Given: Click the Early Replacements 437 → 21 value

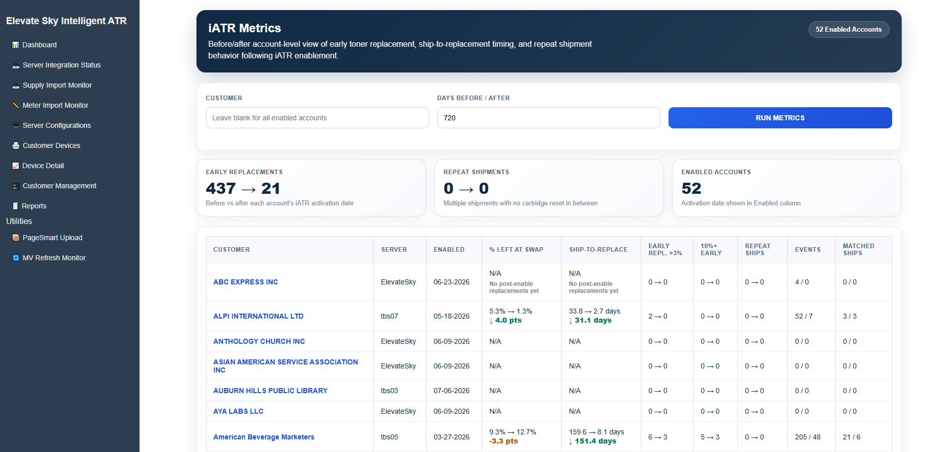Looking at the screenshot, I should (x=243, y=188).
